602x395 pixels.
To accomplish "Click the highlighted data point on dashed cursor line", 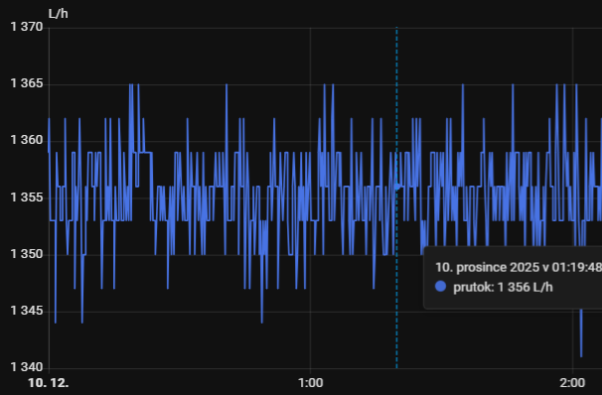I will 397,187.
